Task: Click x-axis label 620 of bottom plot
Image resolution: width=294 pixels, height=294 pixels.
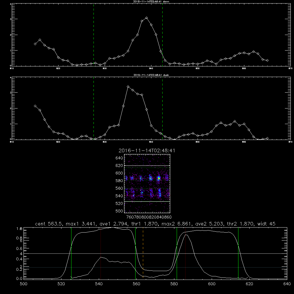Action: 250,284
